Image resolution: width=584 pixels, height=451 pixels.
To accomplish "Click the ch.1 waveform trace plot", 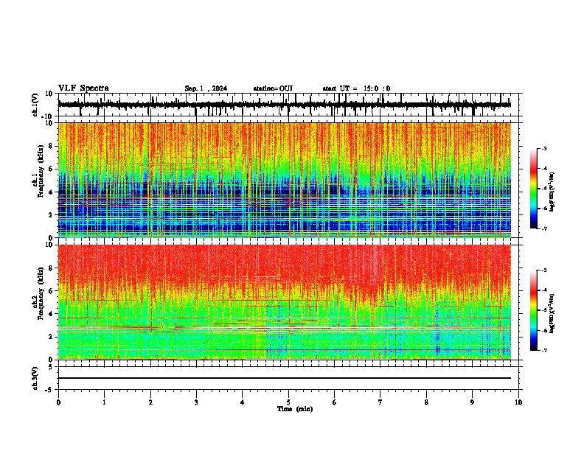I will pyautogui.click(x=285, y=105).
